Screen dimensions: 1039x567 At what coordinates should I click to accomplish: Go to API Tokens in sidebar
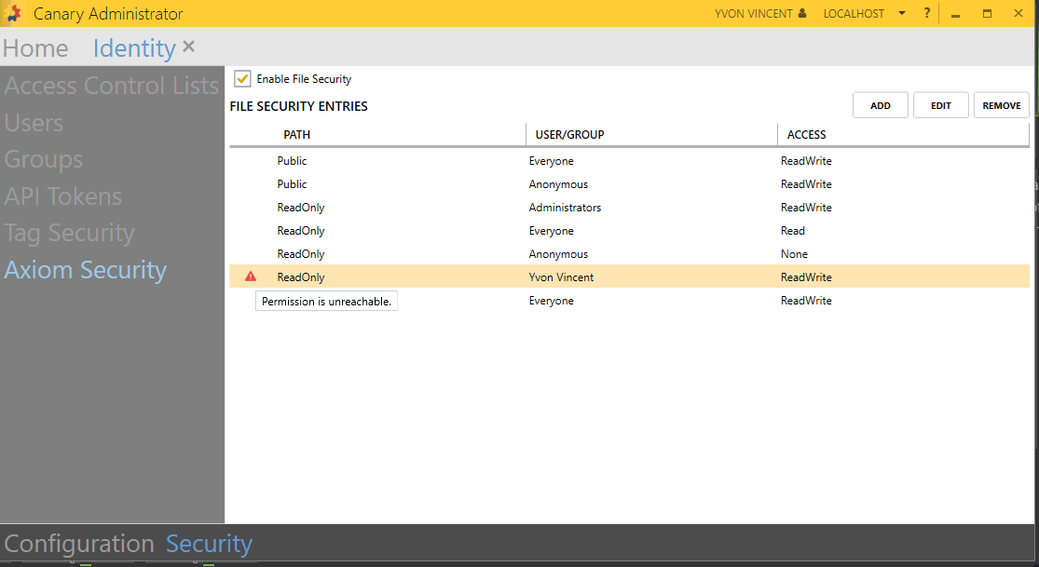[x=63, y=196]
